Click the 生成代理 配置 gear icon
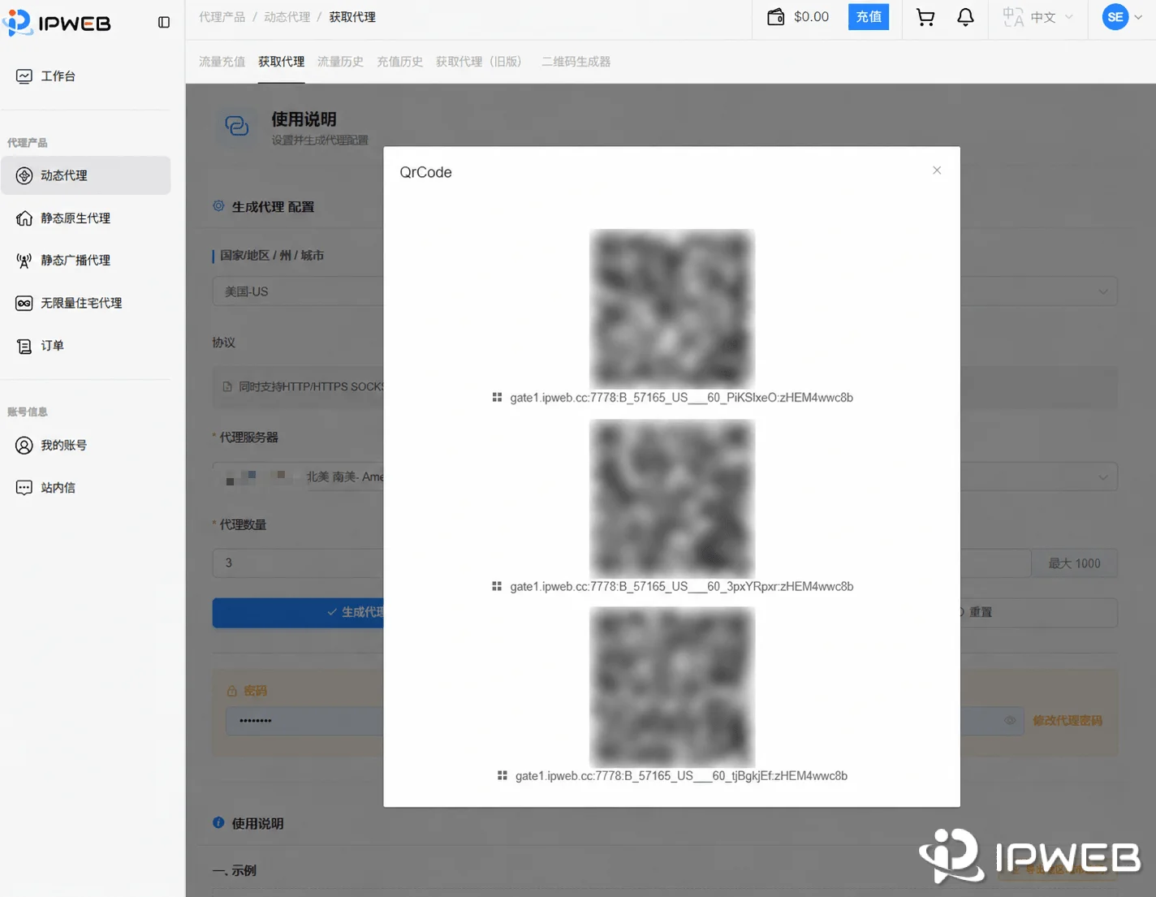1156x897 pixels. [x=218, y=206]
